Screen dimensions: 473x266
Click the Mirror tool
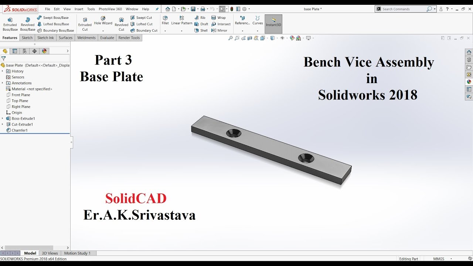click(x=219, y=31)
